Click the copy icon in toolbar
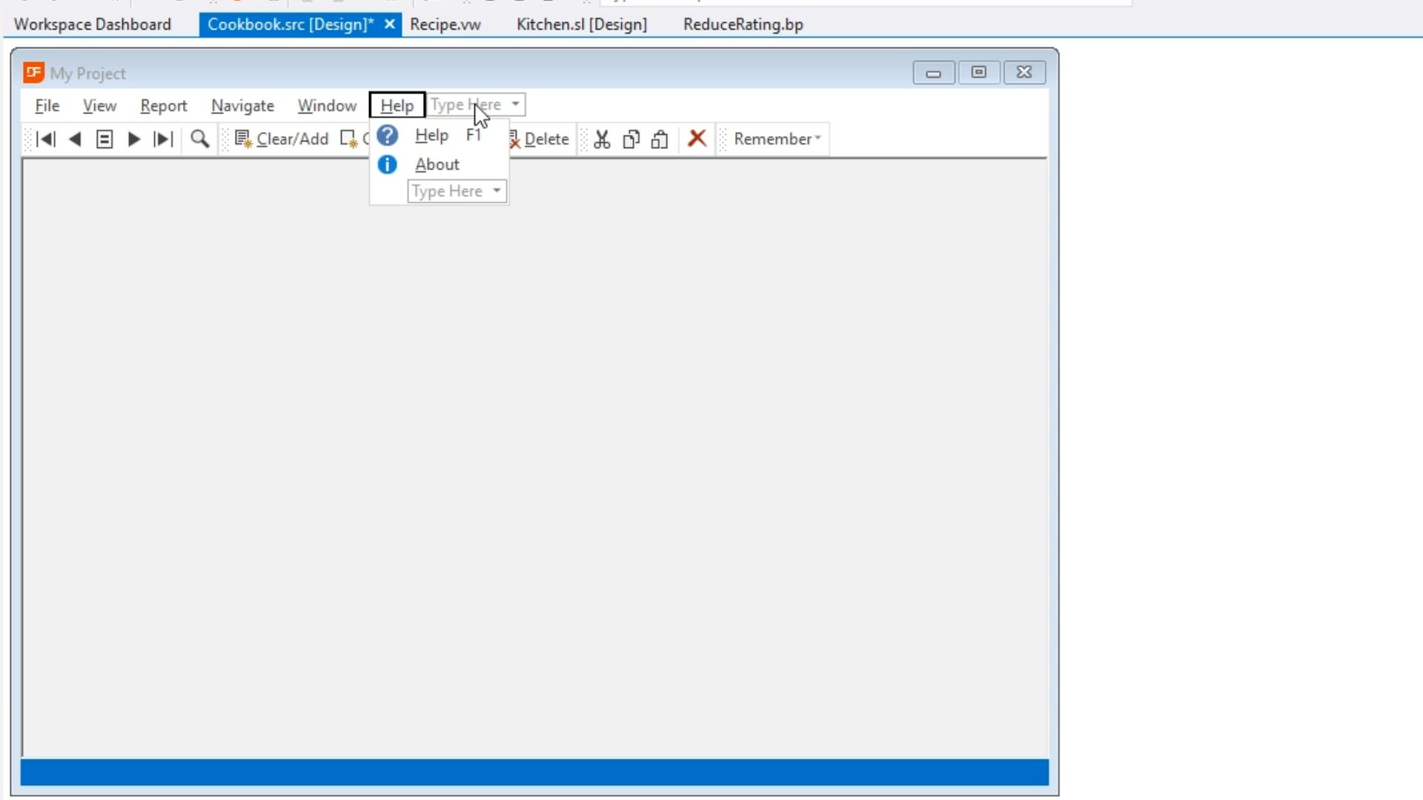 coord(631,139)
